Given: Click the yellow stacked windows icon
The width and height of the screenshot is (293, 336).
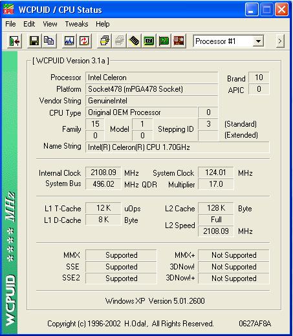Looking at the screenshot, I should pos(105,41).
